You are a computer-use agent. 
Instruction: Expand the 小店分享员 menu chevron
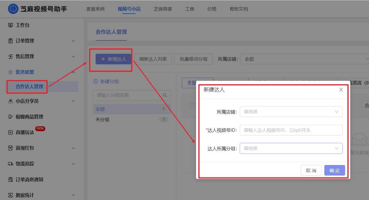pos(73,101)
